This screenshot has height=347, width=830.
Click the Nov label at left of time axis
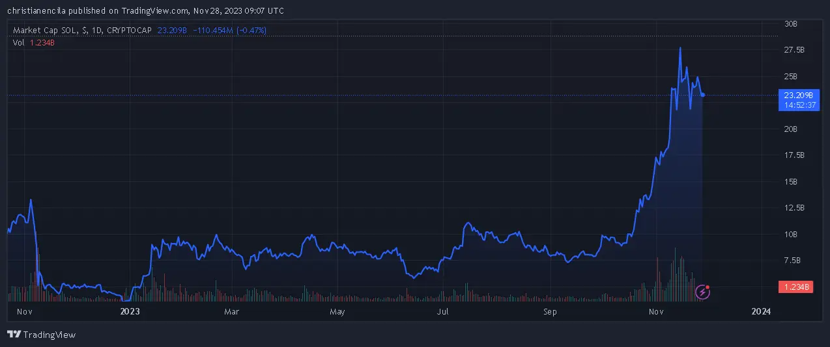pyautogui.click(x=24, y=312)
